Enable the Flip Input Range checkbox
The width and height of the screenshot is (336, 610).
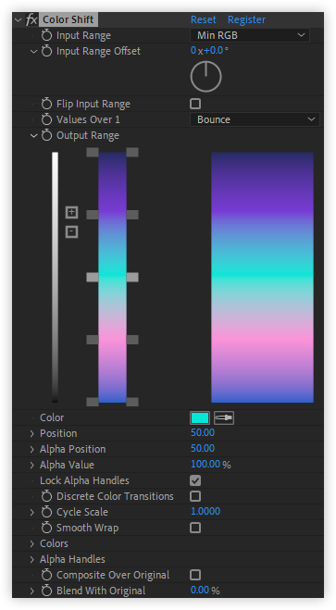[195, 104]
